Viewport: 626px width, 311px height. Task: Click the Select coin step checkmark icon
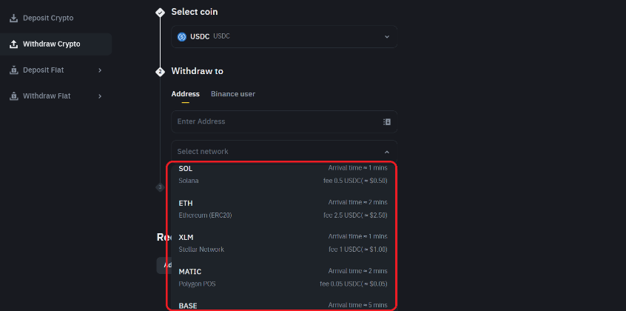(160, 13)
